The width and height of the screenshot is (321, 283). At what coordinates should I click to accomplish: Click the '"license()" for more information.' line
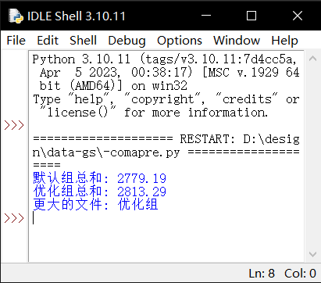click(153, 113)
